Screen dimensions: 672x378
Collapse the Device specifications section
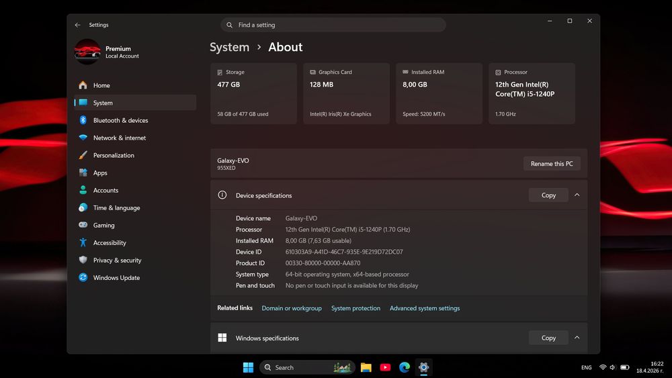pos(577,195)
